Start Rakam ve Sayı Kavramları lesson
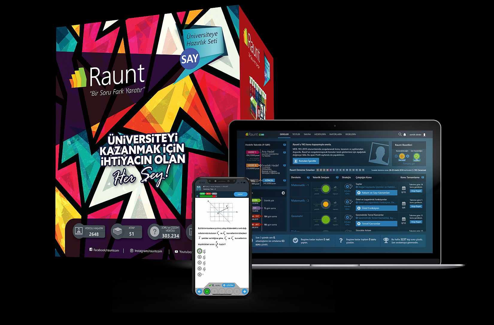The image size is (494, 325). 376,193
